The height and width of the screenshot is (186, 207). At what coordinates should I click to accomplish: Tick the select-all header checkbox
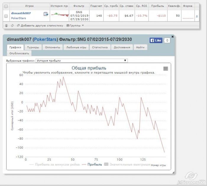pyautogui.click(x=6, y=6)
